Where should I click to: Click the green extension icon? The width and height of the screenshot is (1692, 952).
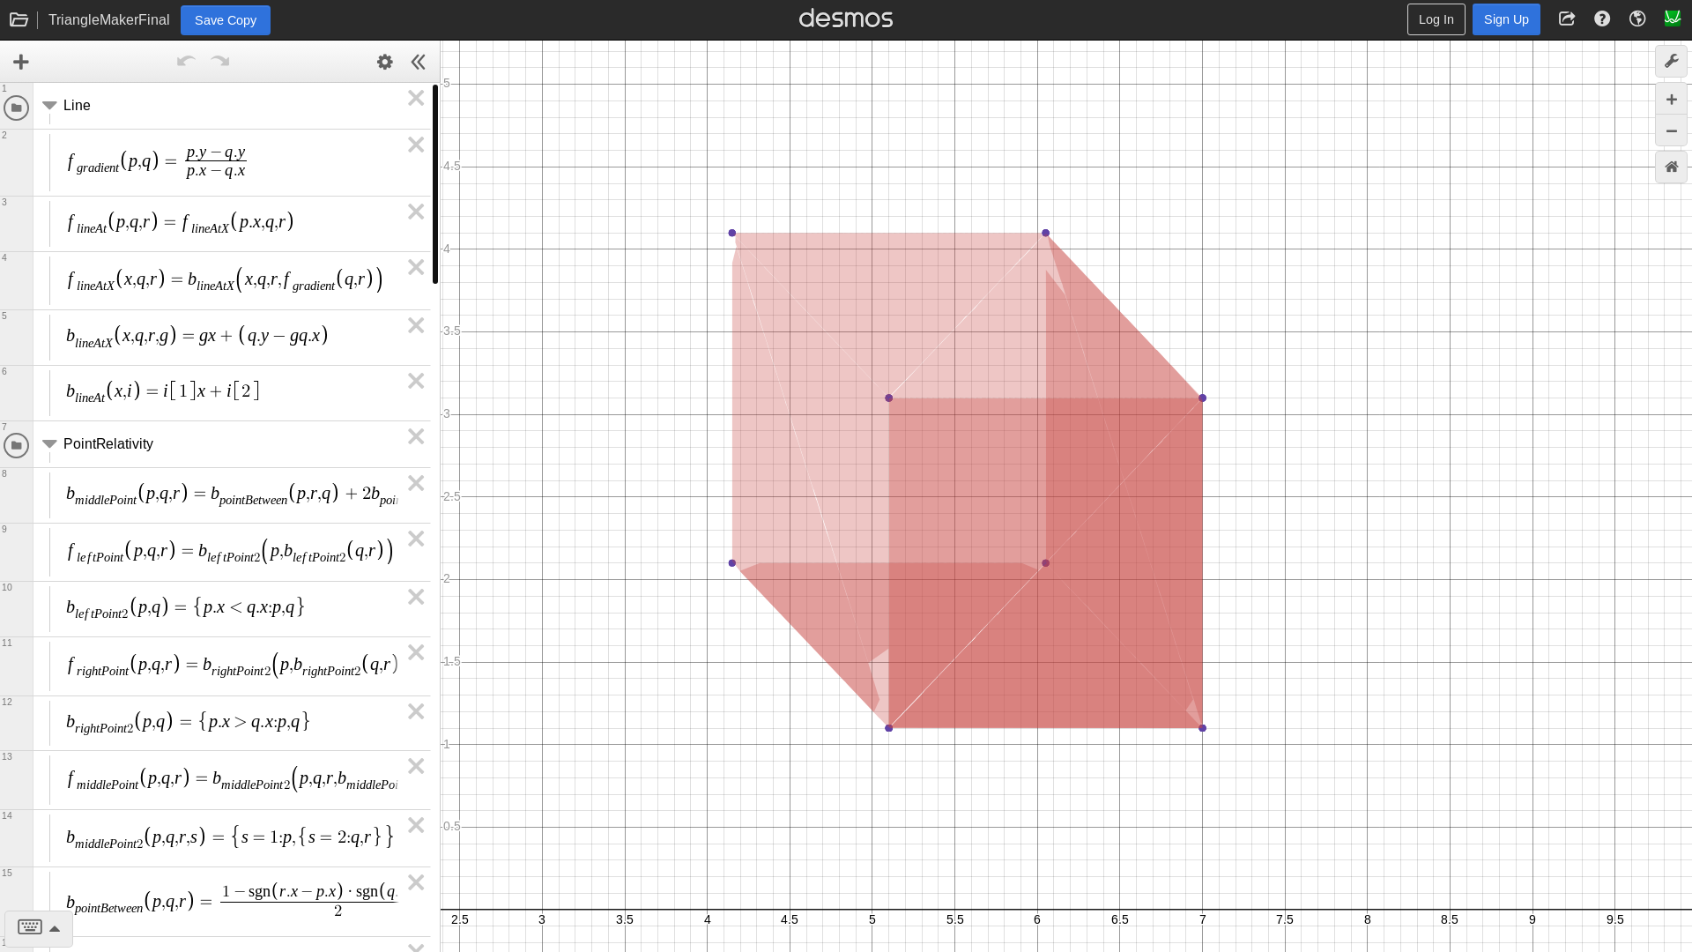1672,19
